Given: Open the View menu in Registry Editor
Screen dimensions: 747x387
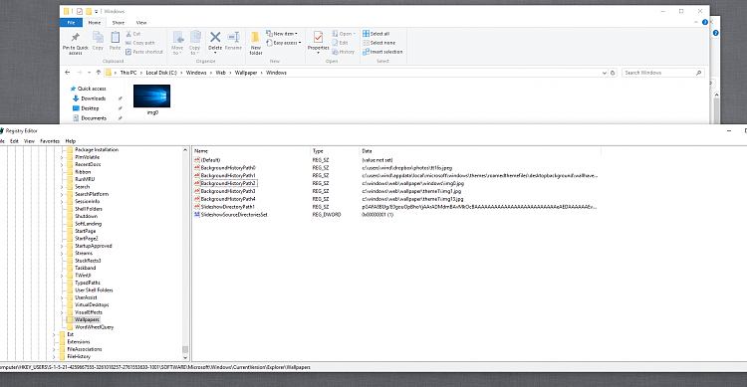Looking at the screenshot, I should click(29, 141).
